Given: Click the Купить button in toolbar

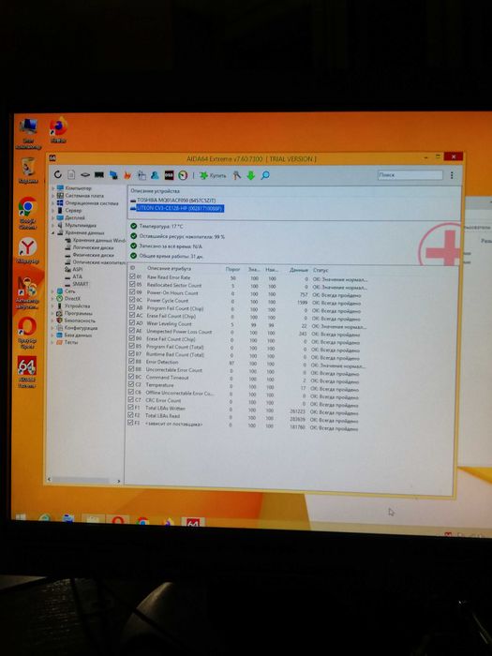Looking at the screenshot, I should pos(213,176).
